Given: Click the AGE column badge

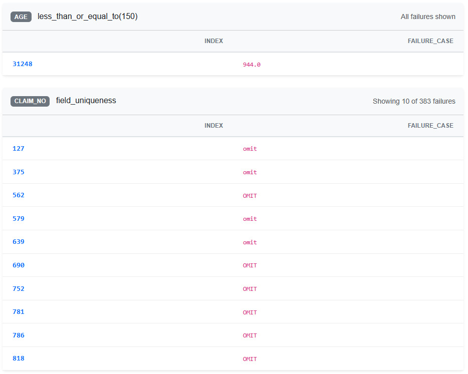Looking at the screenshot, I should [x=21, y=17].
